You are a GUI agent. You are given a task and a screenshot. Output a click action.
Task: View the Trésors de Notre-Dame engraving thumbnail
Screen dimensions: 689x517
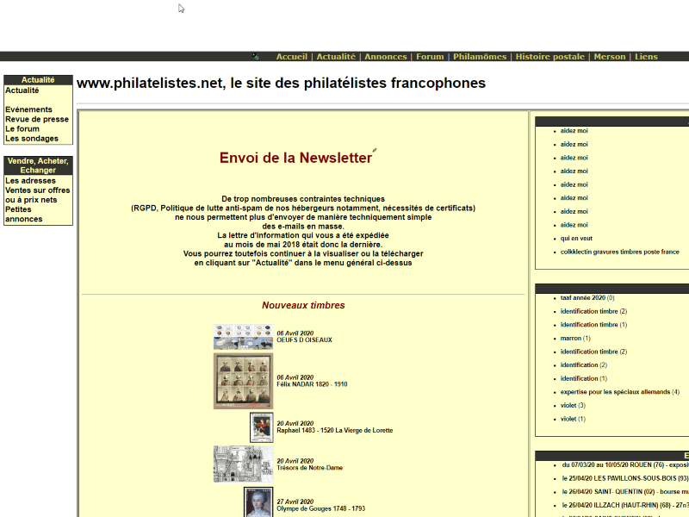click(x=244, y=464)
